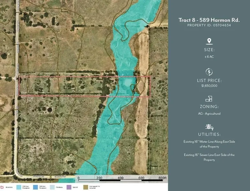Viewport: 250px width, 191px height.
Task: Click the Tract 8 - 589 Harmon Rd. title
Action: pyautogui.click(x=209, y=20)
